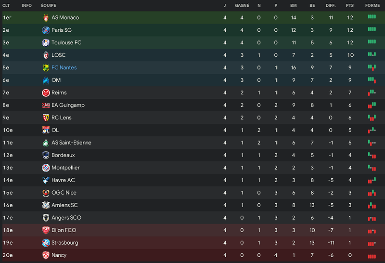Click the Bordeaux team name
385x263 pixels.
(x=63, y=155)
